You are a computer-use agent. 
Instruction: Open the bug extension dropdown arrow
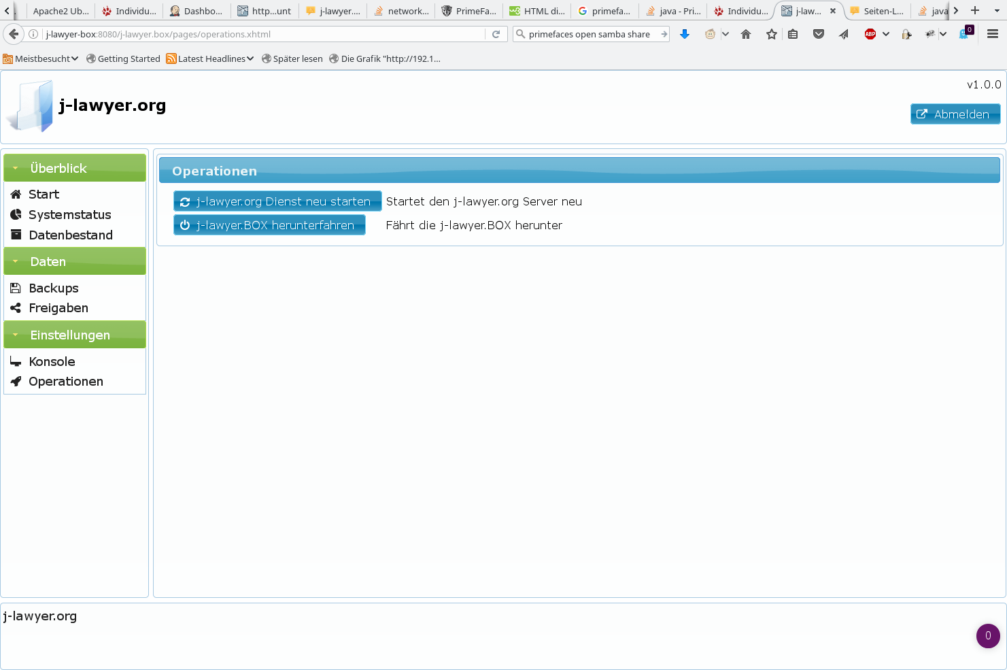click(x=943, y=34)
